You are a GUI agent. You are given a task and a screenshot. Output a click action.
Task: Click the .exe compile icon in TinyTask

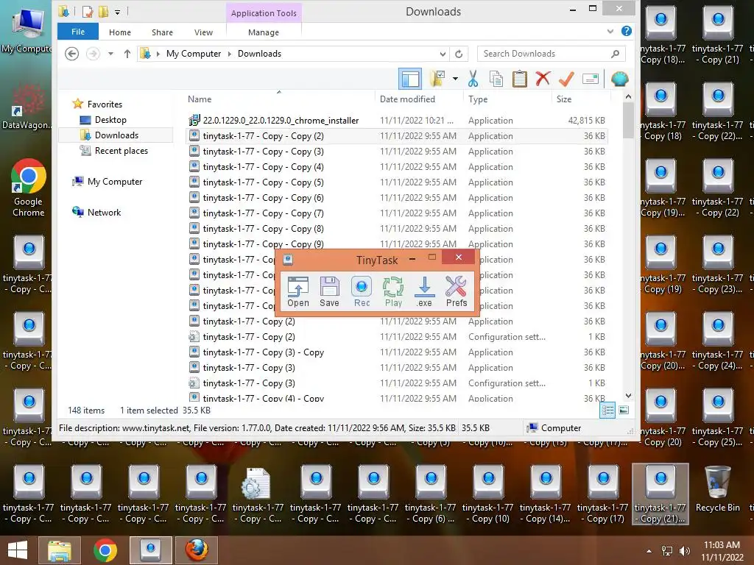424,291
